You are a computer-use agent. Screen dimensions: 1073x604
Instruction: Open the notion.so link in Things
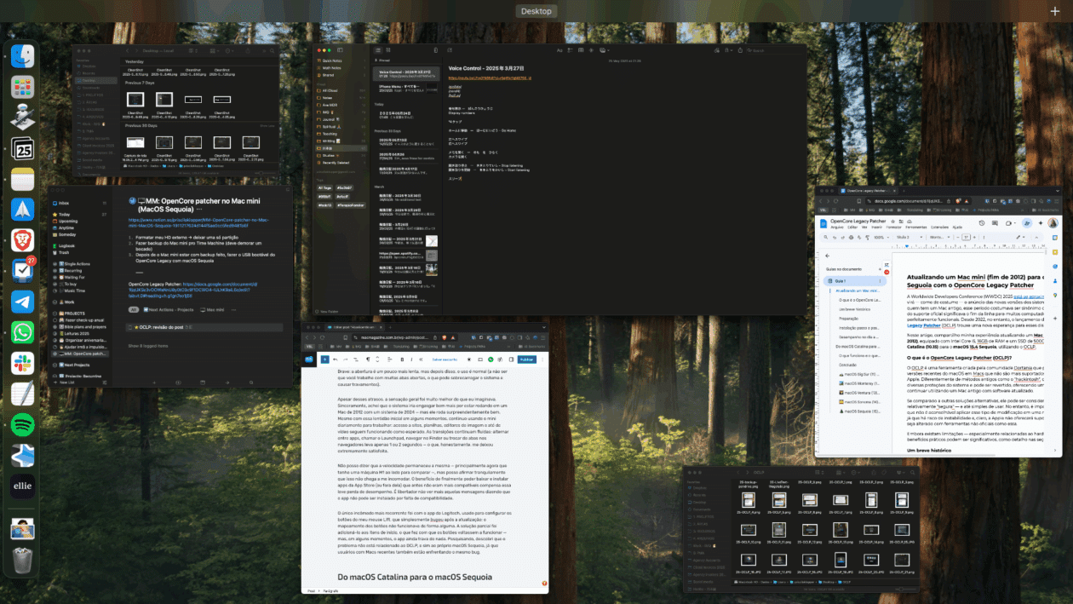click(x=199, y=222)
